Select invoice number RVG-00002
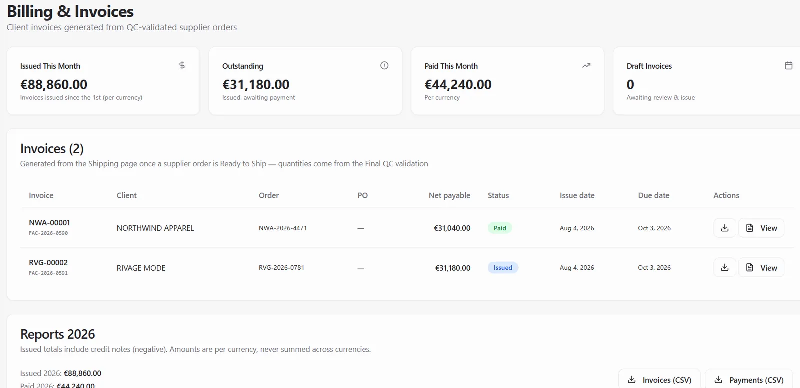Screen dimensions: 800x388 click(x=48, y=262)
